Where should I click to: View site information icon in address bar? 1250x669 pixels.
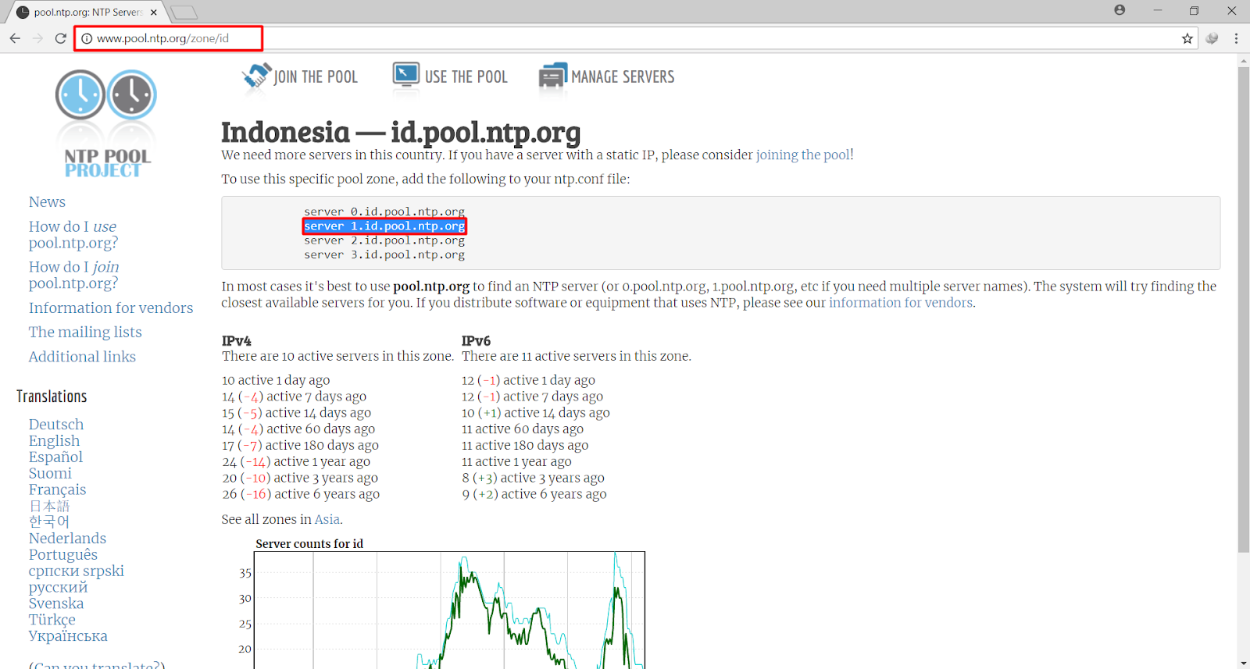[x=87, y=38]
